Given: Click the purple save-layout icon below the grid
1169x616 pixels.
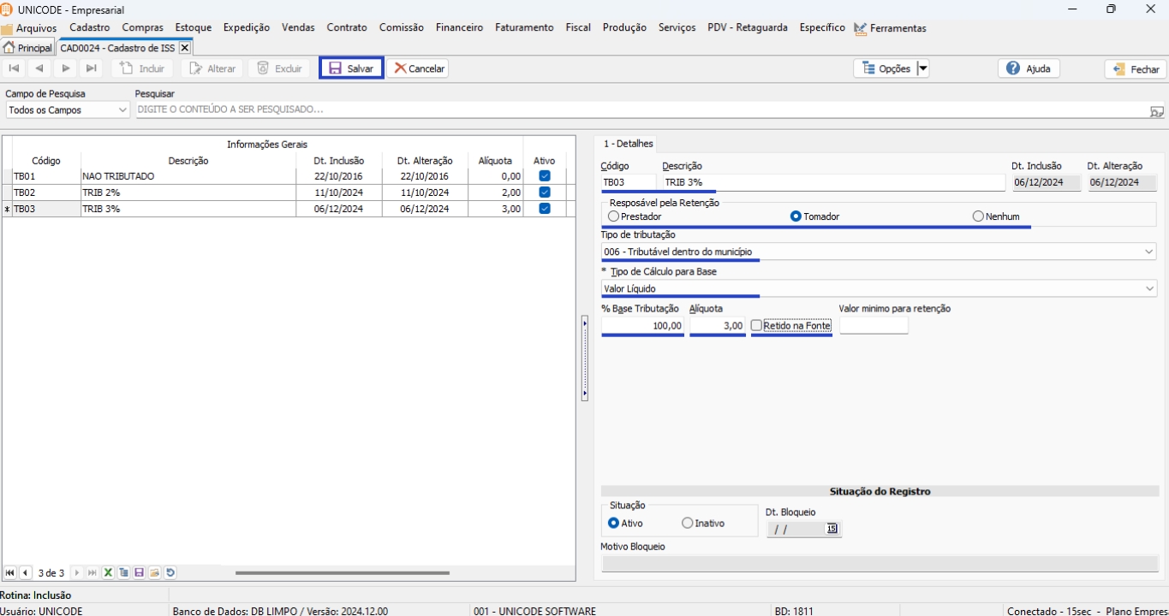Looking at the screenshot, I should 140,573.
